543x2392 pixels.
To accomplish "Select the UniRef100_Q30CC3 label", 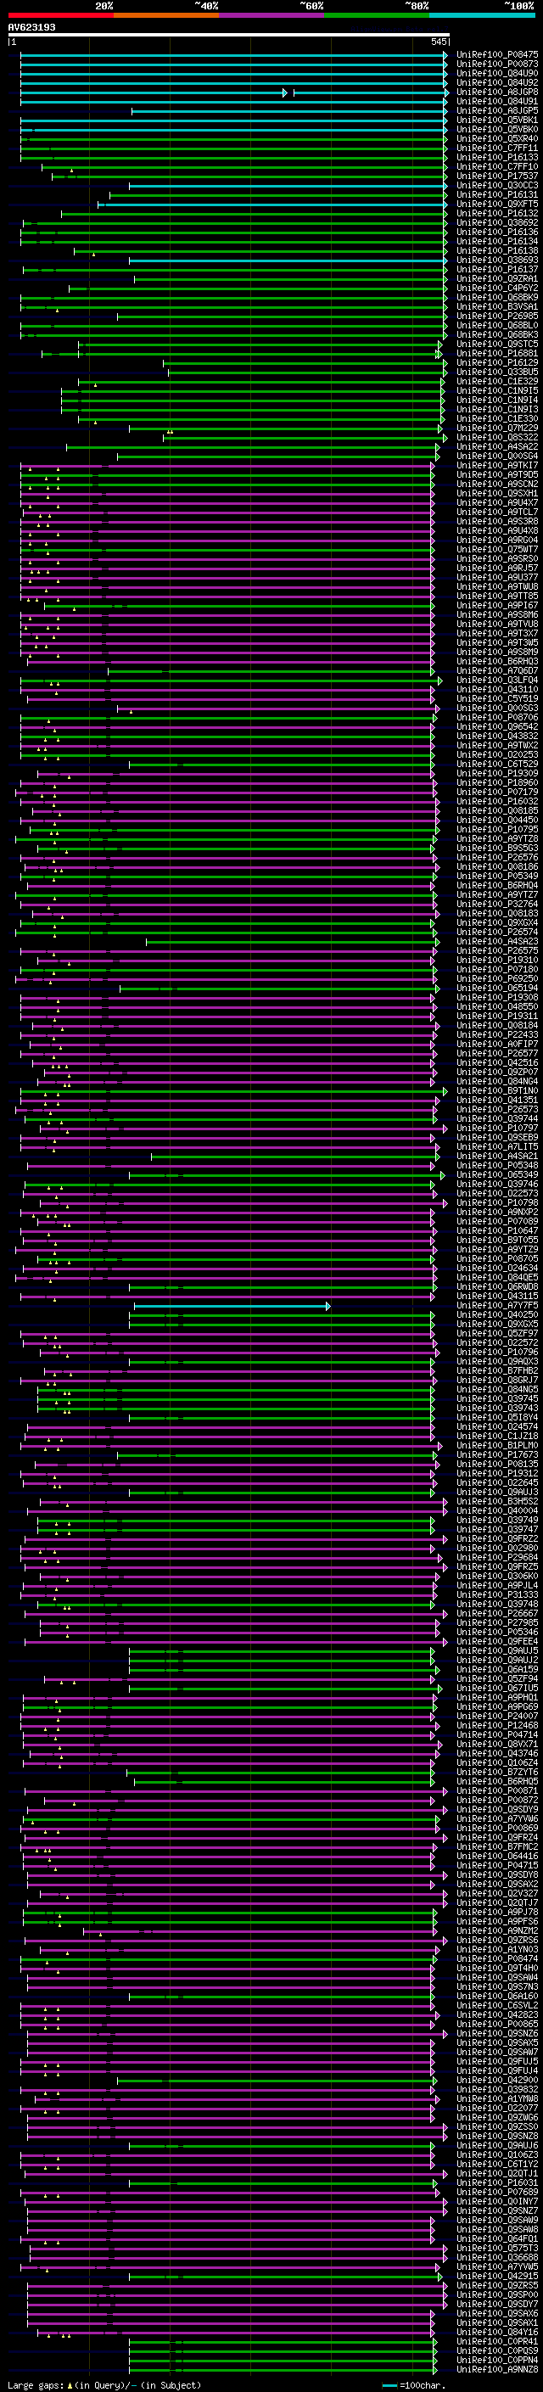I will tap(496, 185).
